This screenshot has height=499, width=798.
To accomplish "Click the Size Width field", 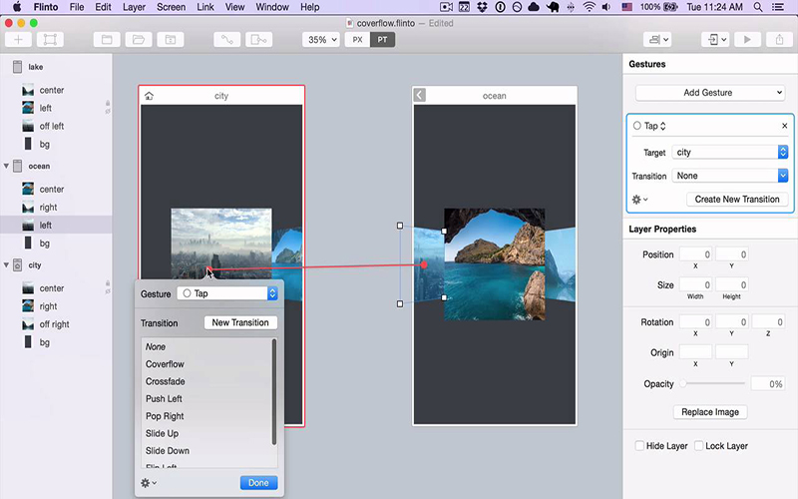I will [x=695, y=284].
